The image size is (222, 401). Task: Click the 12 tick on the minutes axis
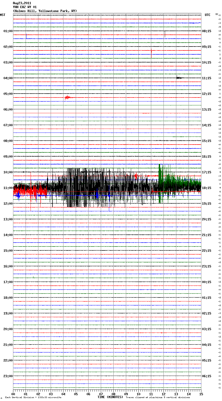pos(163,394)
